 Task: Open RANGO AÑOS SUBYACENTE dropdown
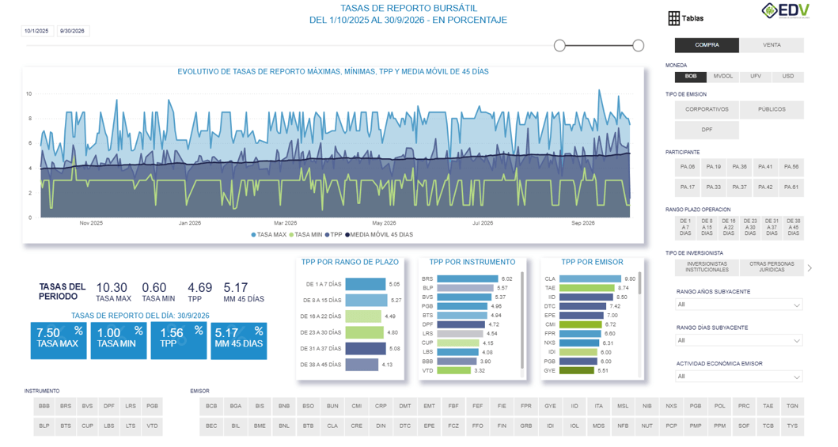click(x=738, y=305)
